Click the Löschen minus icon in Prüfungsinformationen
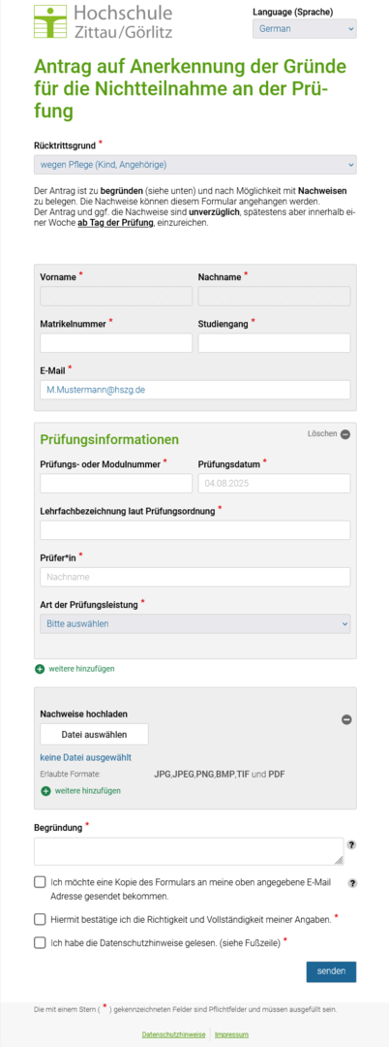 pos(345,434)
